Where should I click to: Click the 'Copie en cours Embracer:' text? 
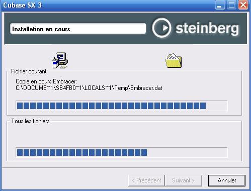(x=46, y=81)
